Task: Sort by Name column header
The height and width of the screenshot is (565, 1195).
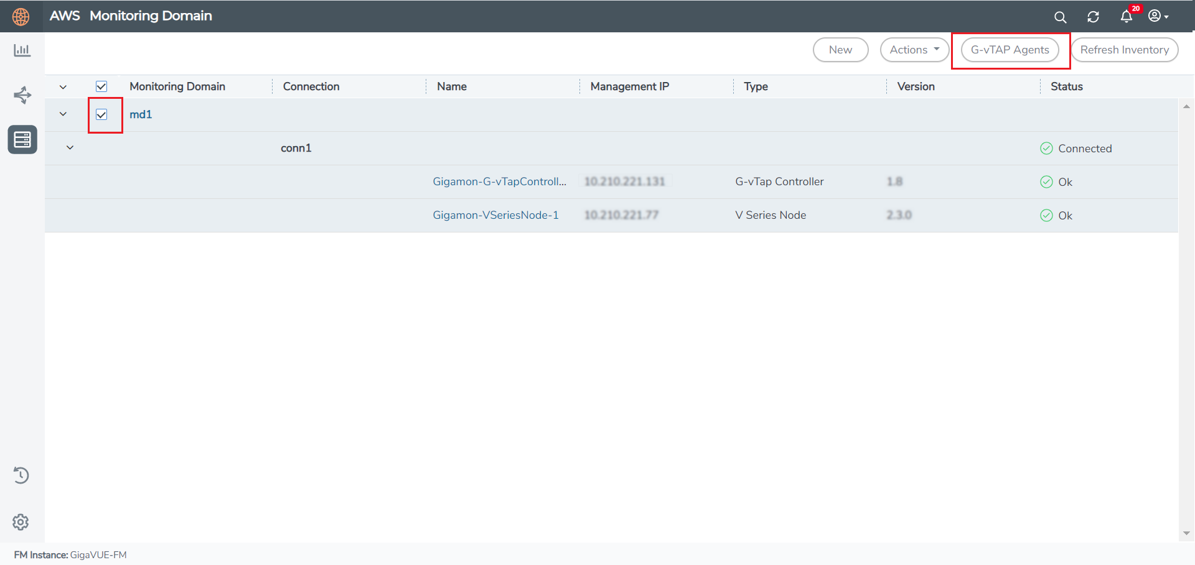Action: click(452, 86)
